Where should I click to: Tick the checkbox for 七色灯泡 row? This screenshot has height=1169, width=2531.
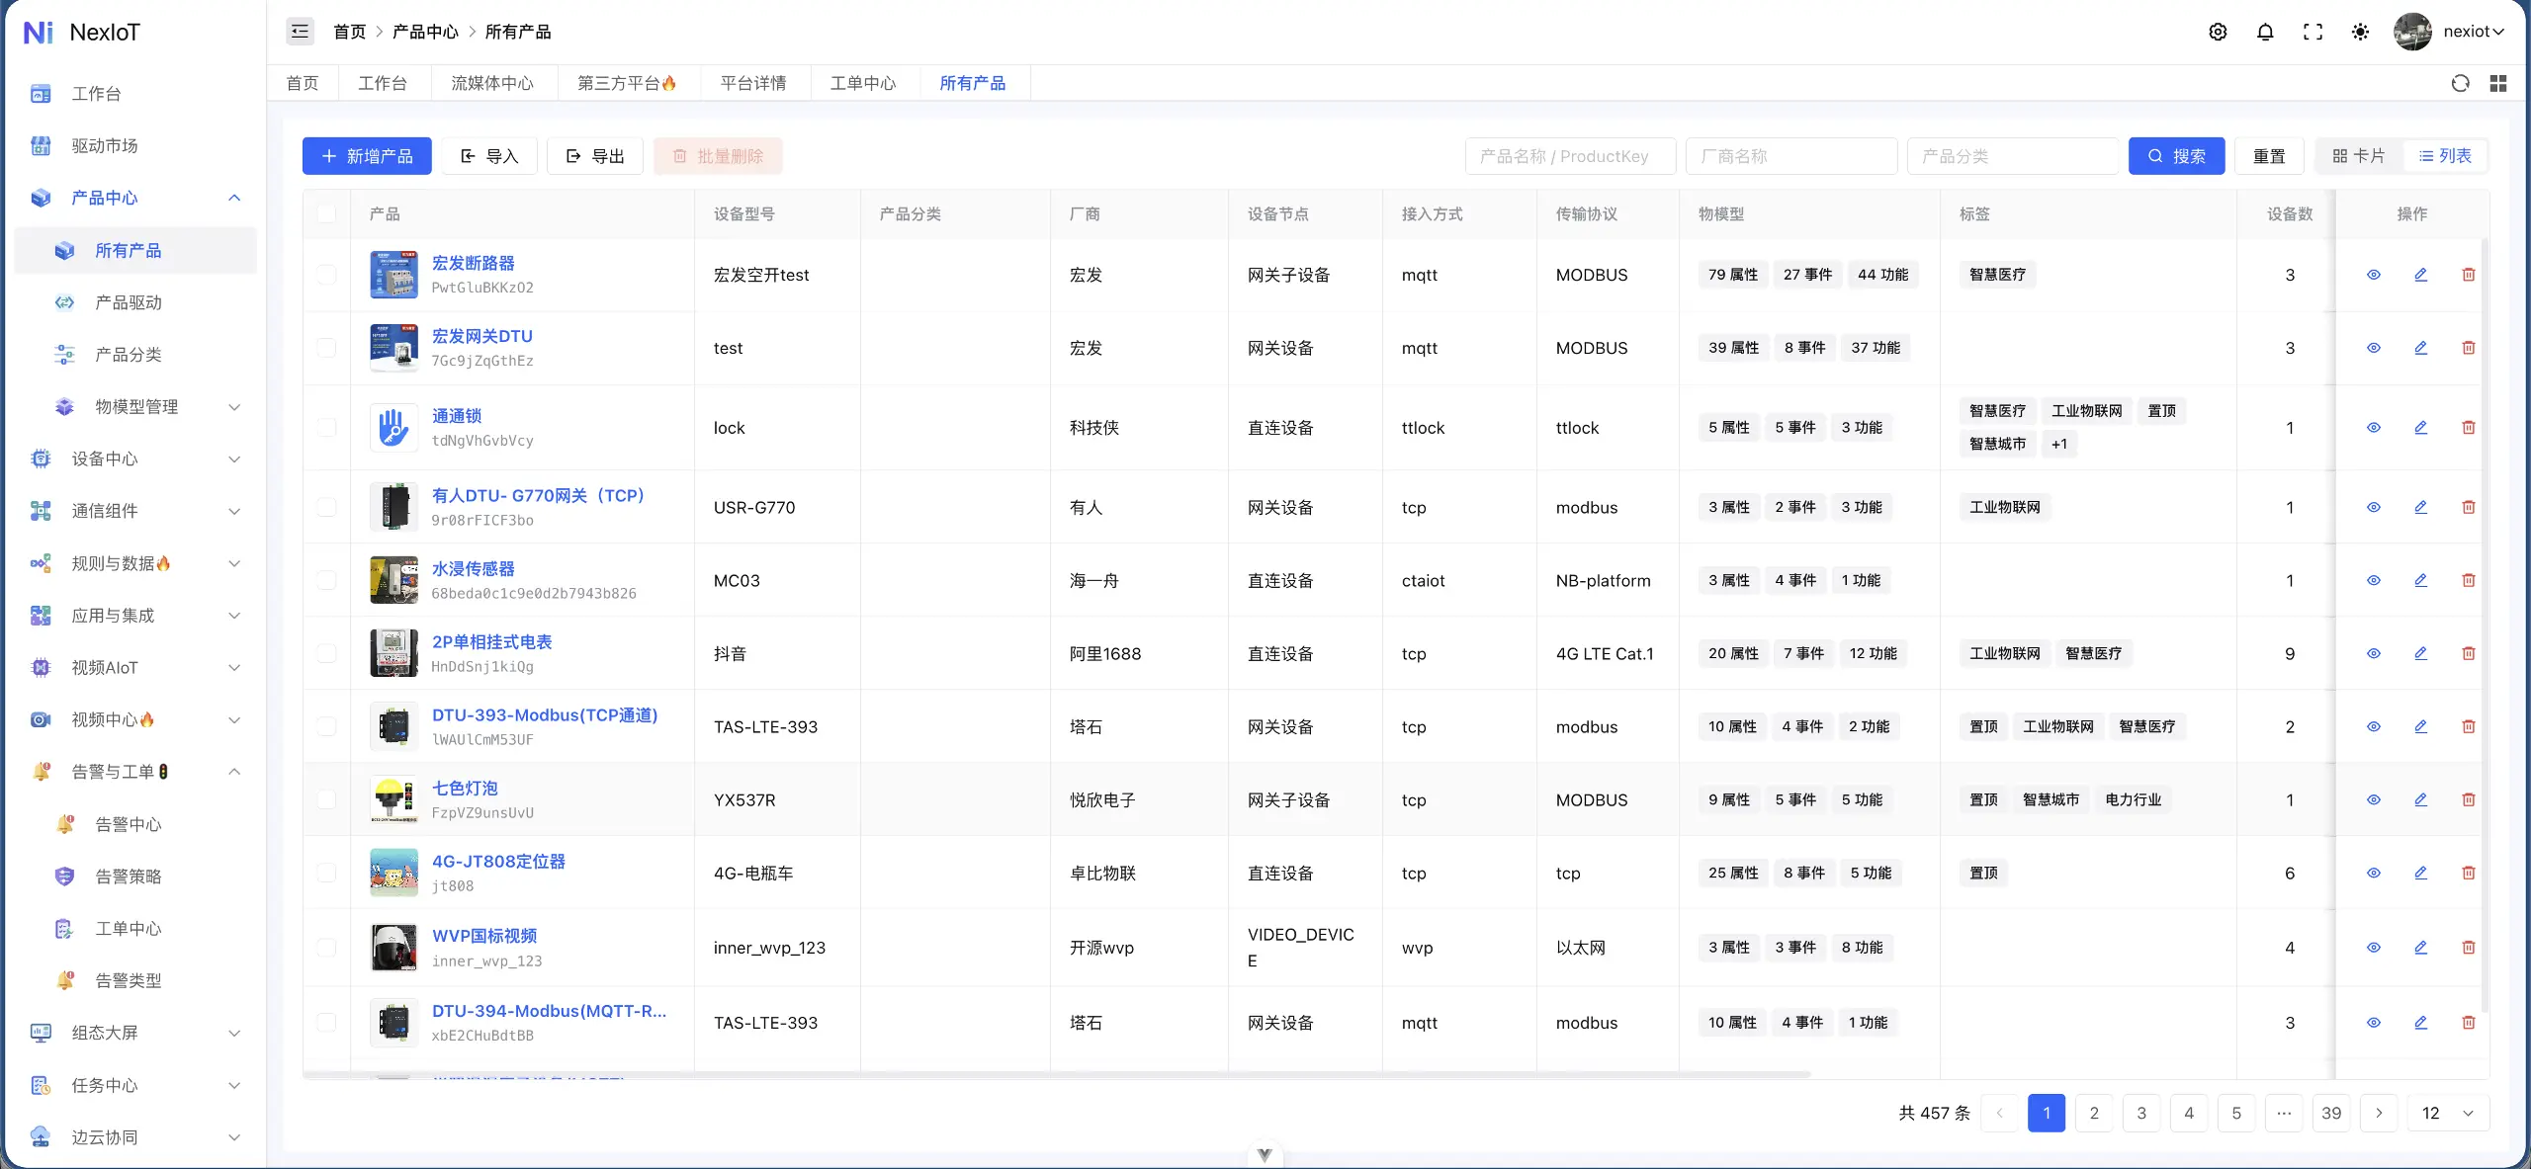326,799
